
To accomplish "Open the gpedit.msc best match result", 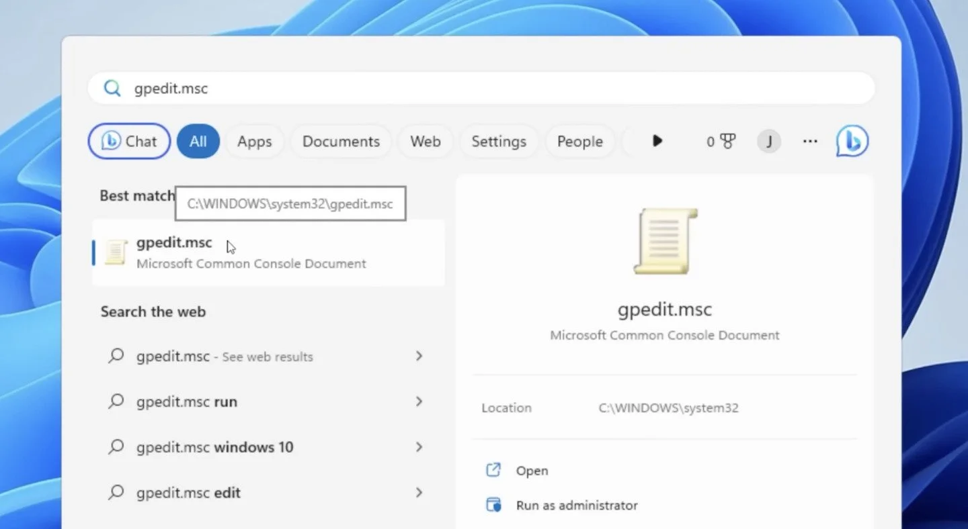I will coord(269,252).
